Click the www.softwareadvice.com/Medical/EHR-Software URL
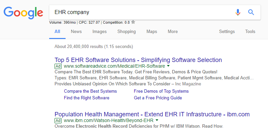Viewport: 268px width, 136px height. [x=114, y=66]
